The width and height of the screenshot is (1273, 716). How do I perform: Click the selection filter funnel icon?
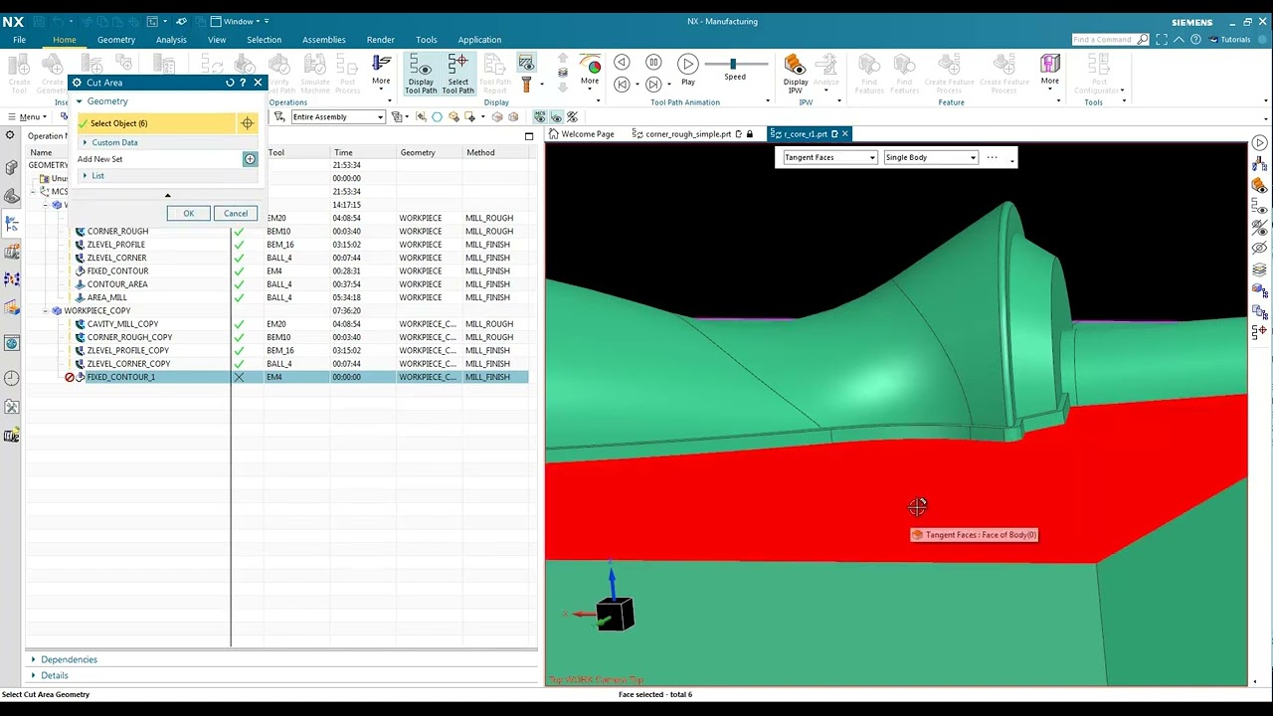point(280,116)
